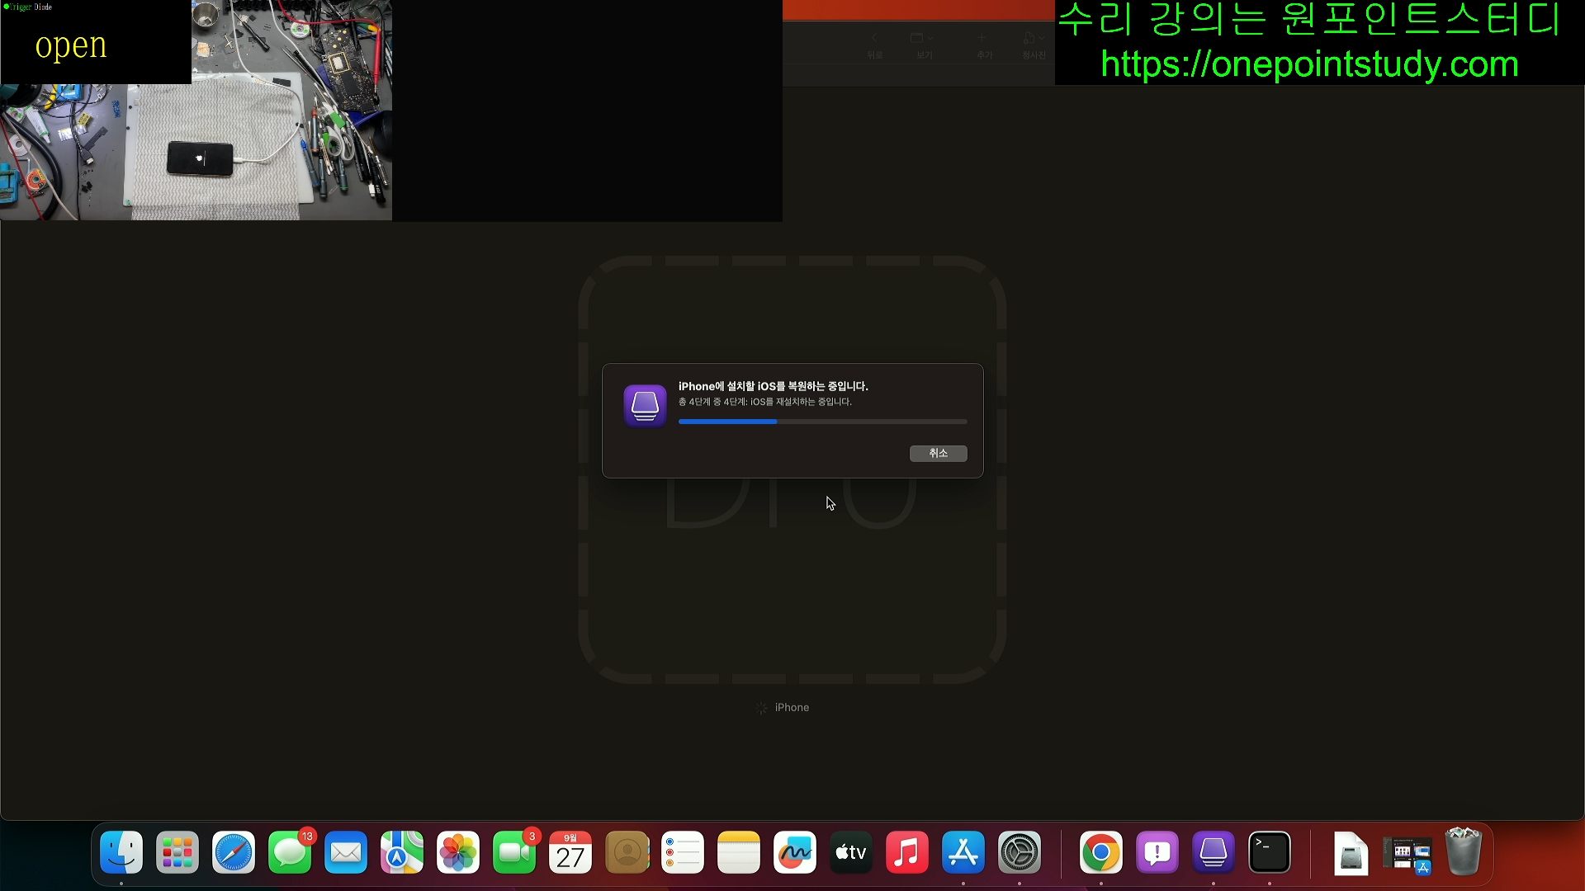Click the 뒤로 (Back) toolbar arrow
The width and height of the screenshot is (1585, 891).
pos(874,38)
